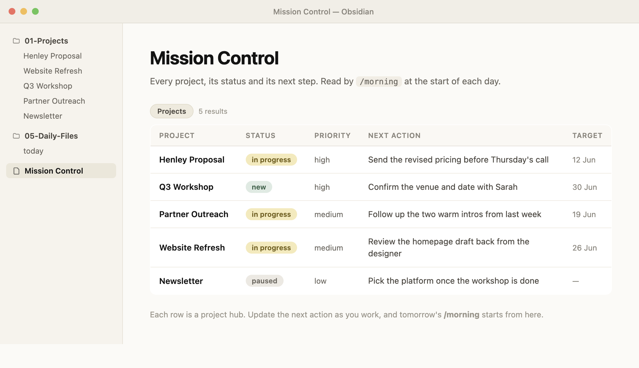The image size is (639, 368).
Task: Click the 19 Jun target date
Action: (584, 214)
